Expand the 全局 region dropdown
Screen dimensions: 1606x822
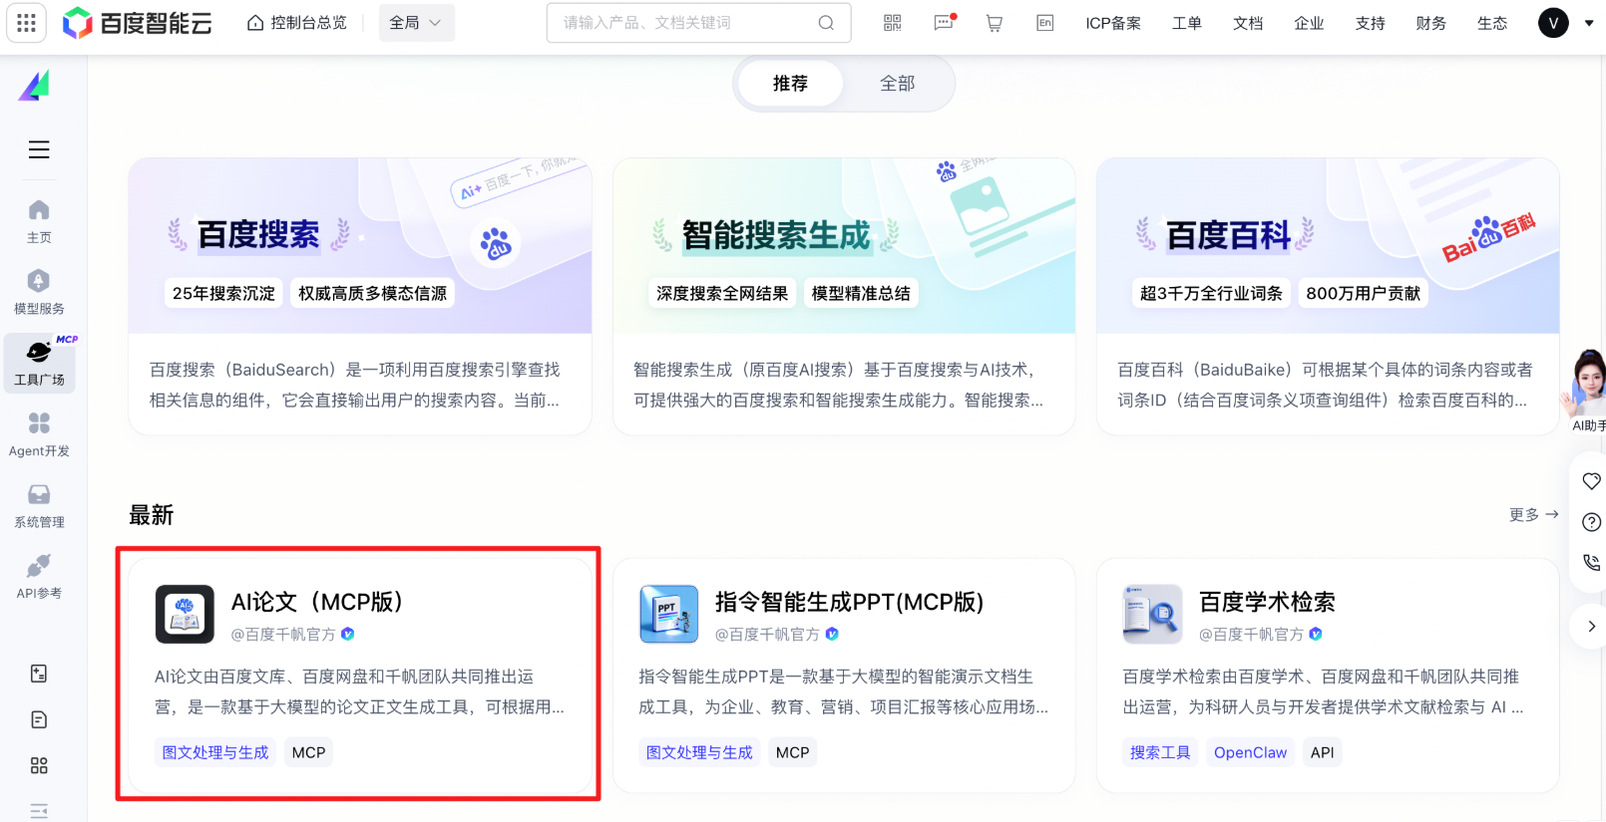point(416,23)
